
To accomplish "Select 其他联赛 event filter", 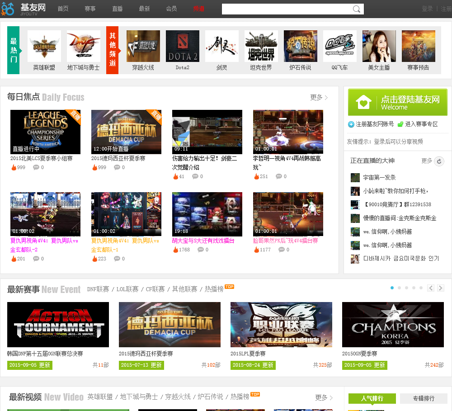I will (x=185, y=289).
